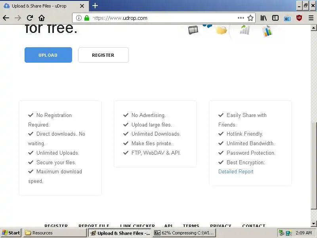
Task: Click the vertical scrollbar thumb
Action: 313,165
